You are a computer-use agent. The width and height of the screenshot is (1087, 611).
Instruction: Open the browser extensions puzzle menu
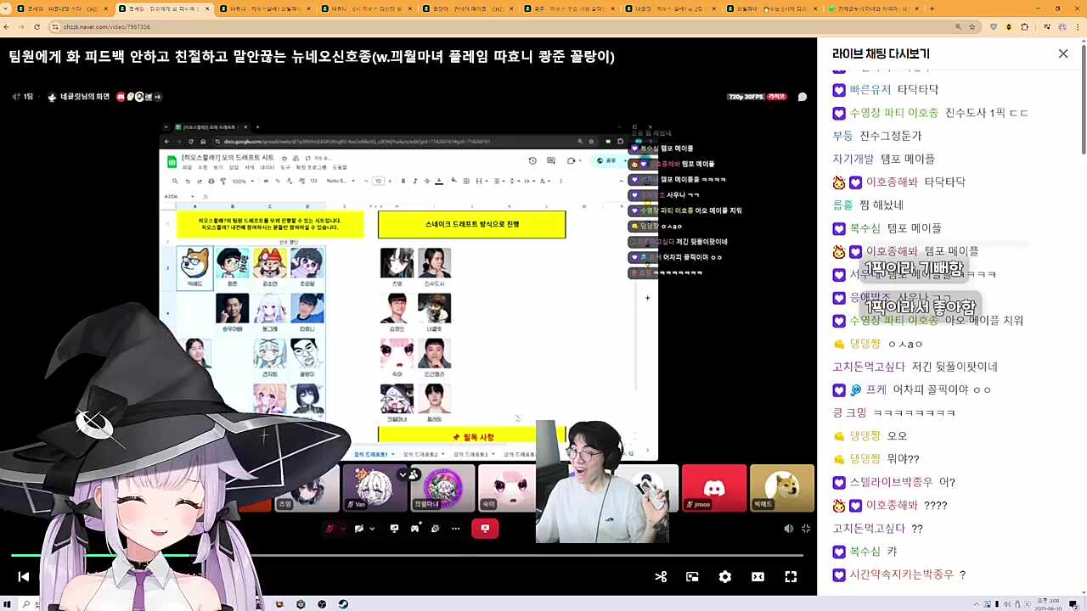click(x=1026, y=26)
